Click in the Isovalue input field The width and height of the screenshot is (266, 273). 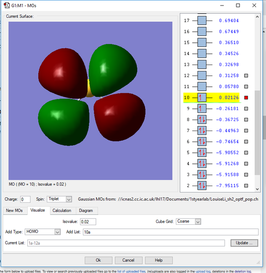tap(88, 222)
